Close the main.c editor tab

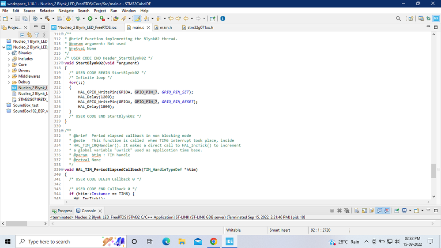[148, 27]
